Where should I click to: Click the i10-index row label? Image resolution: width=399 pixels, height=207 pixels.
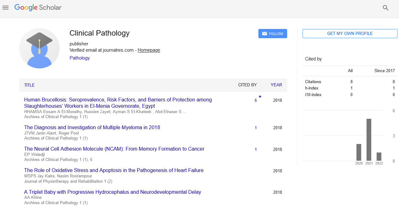click(313, 95)
